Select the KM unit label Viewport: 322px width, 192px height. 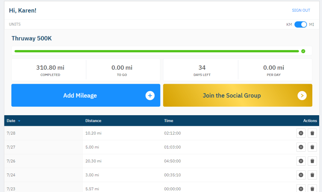(289, 25)
